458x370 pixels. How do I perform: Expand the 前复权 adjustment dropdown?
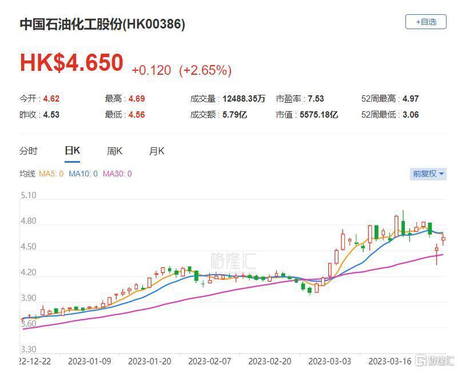428,174
